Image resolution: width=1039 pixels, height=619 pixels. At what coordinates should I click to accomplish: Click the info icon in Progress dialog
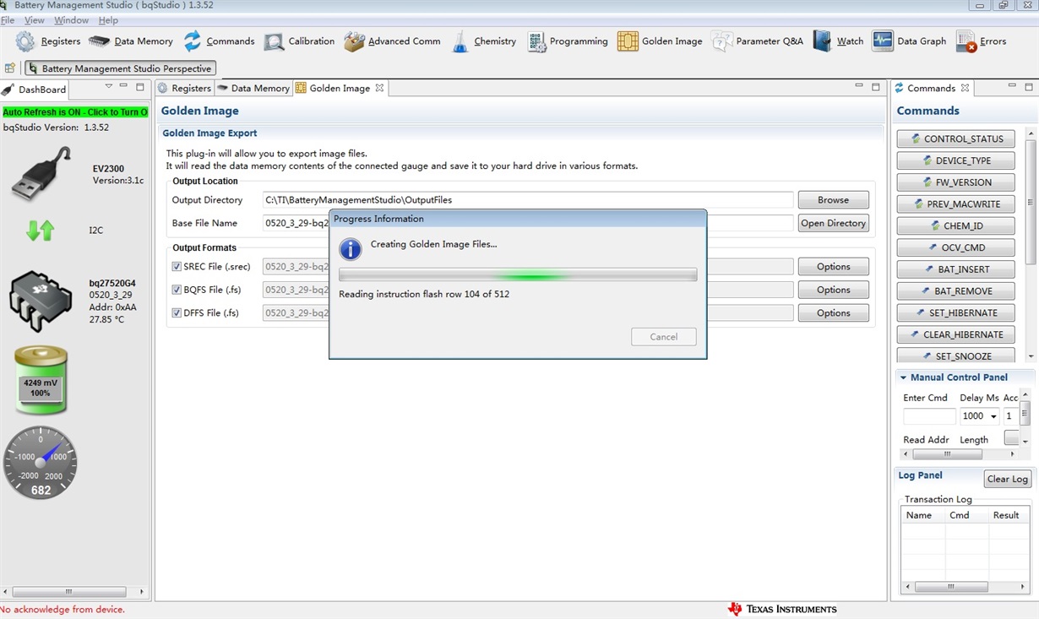click(350, 249)
